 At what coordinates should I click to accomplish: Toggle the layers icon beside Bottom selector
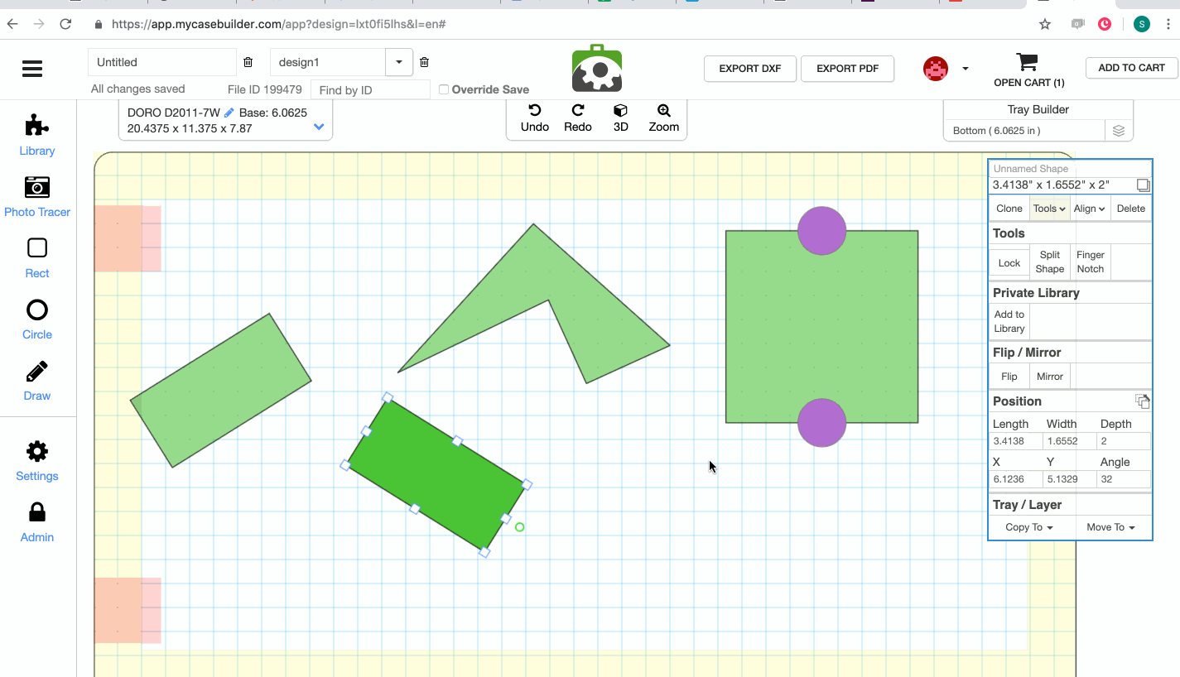pos(1119,130)
